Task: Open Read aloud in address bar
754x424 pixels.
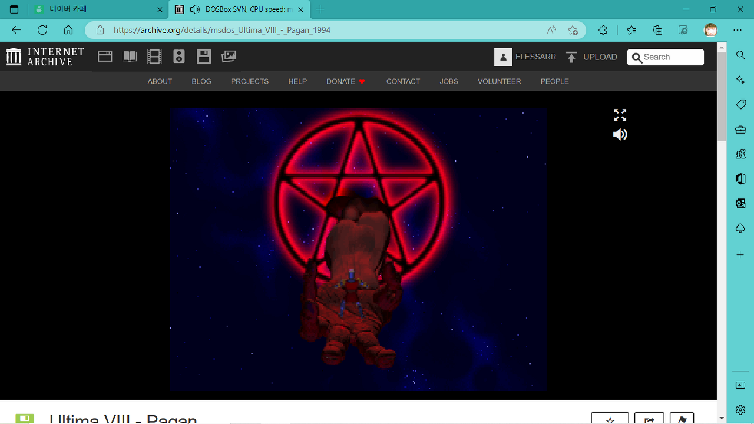Action: click(x=551, y=30)
